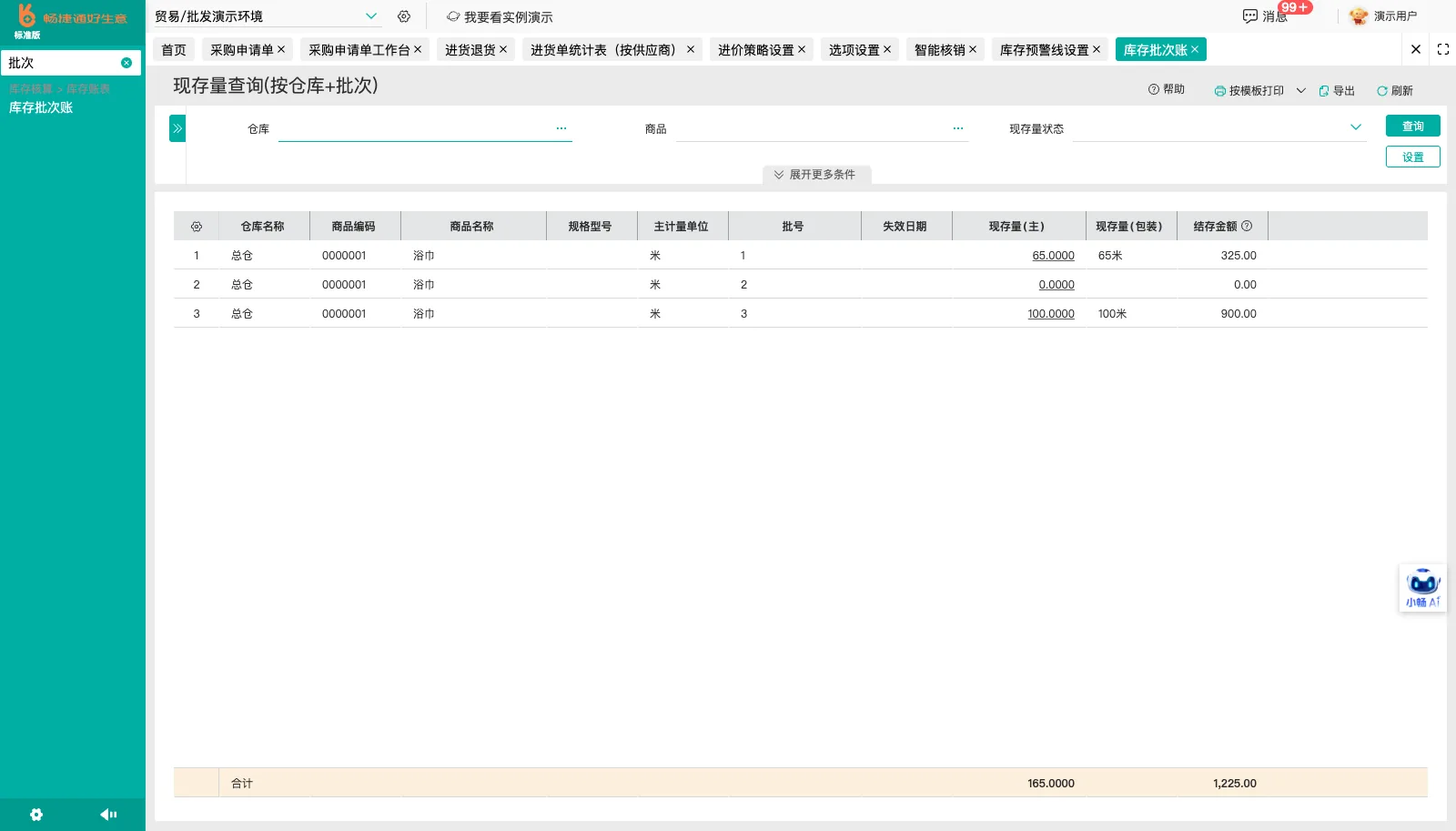Sort by 批号 column header

pos(793,227)
